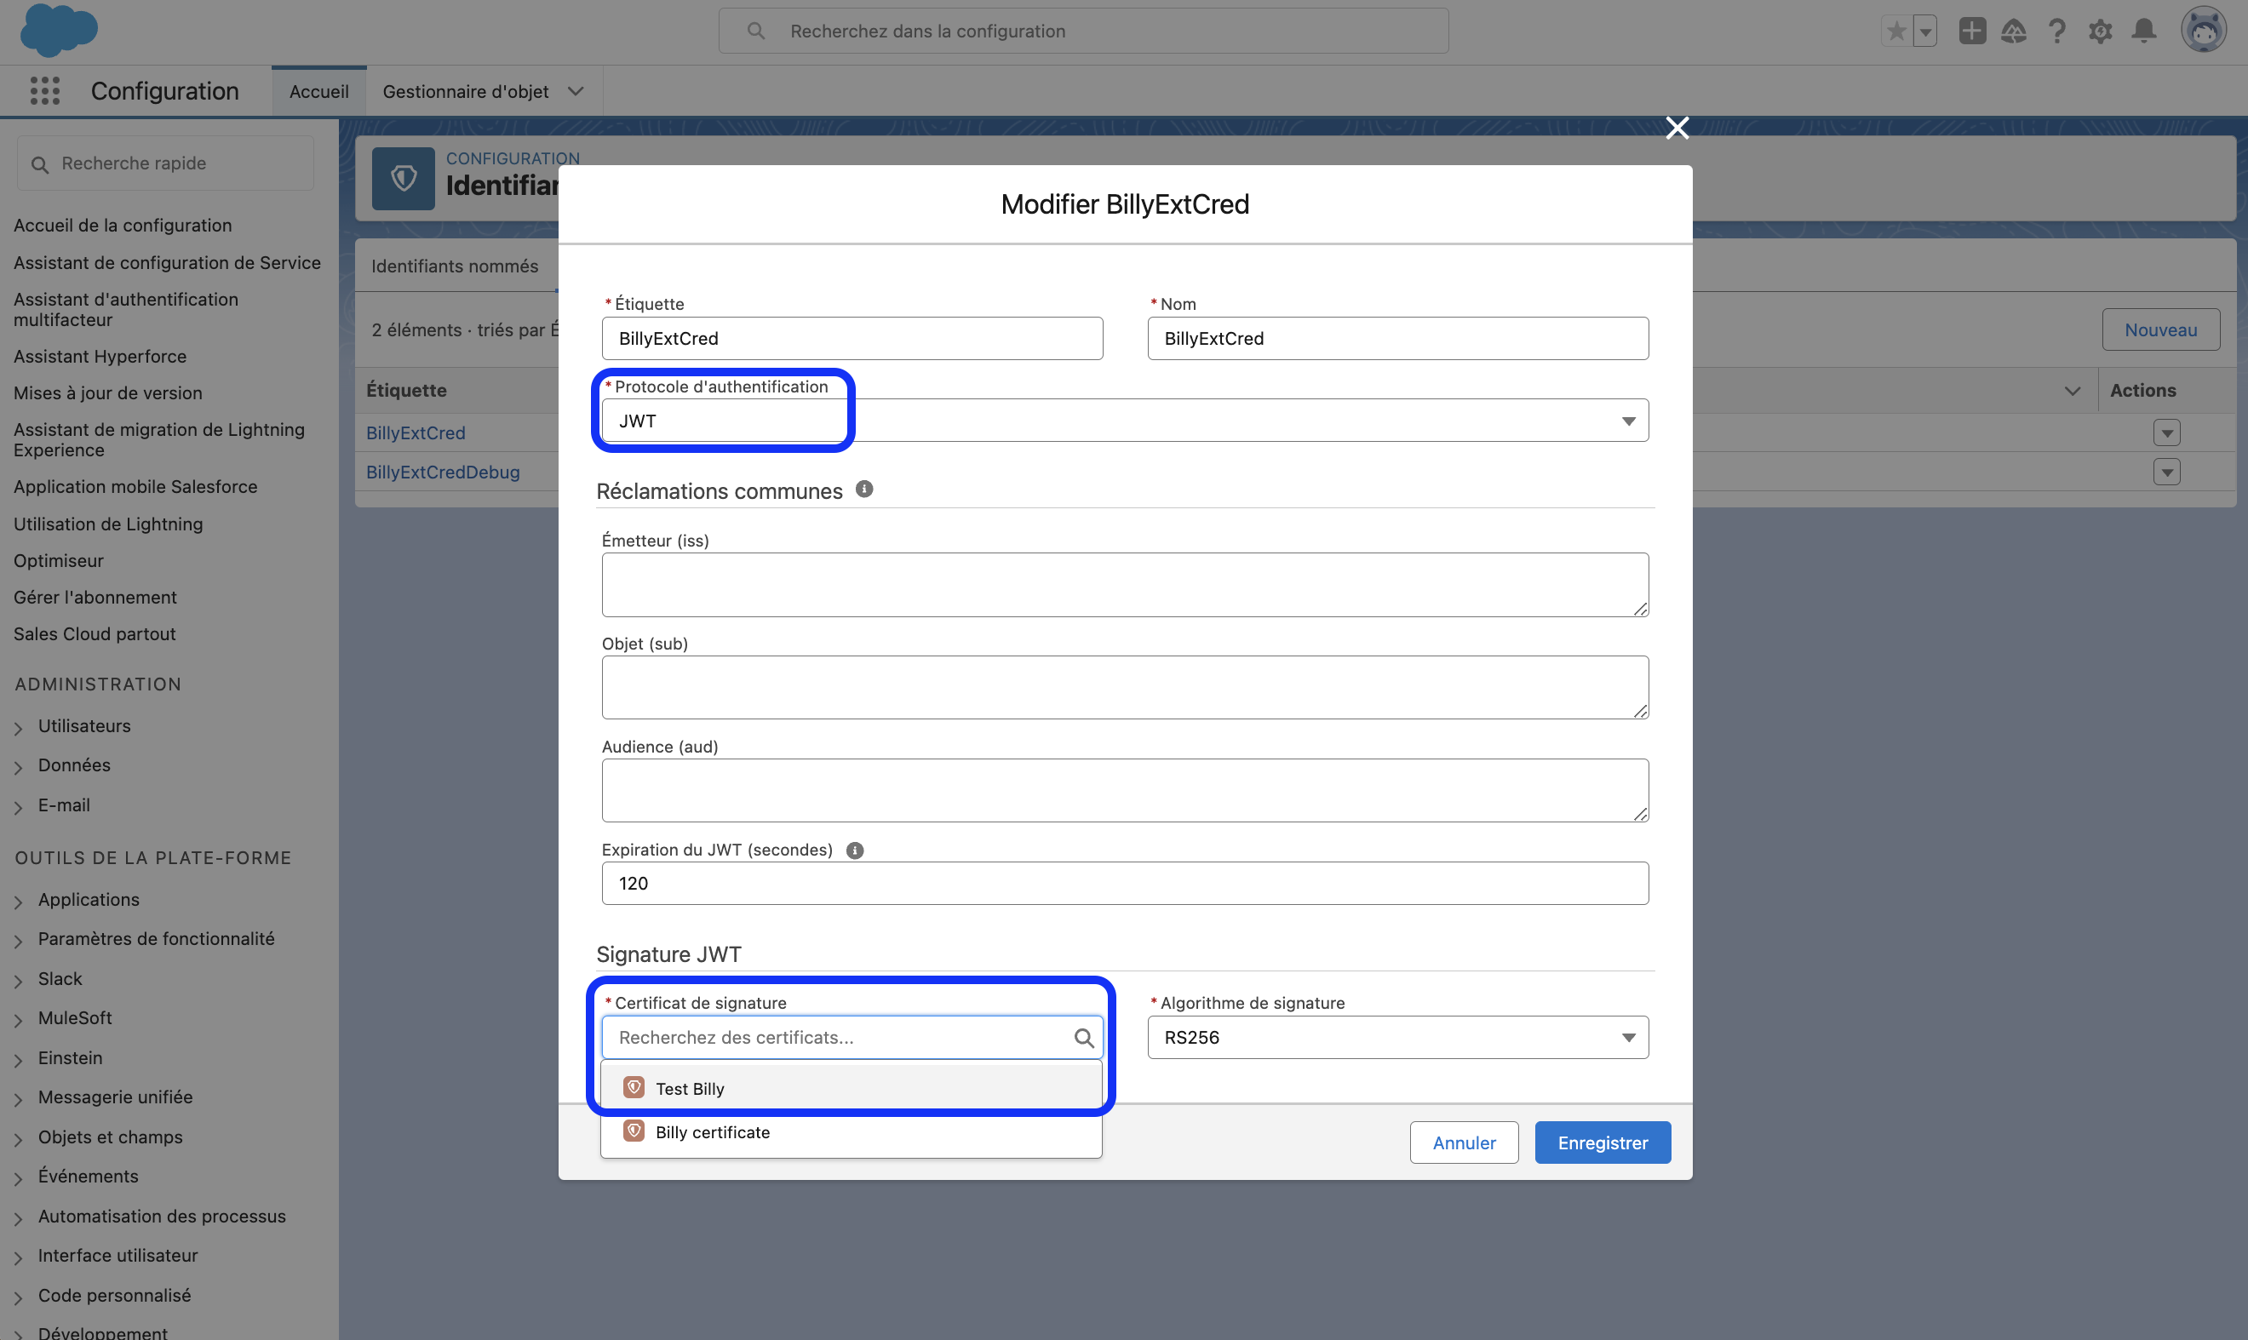The width and height of the screenshot is (2248, 1340).
Task: Open the user avatar profile menu
Action: pyautogui.click(x=2204, y=31)
